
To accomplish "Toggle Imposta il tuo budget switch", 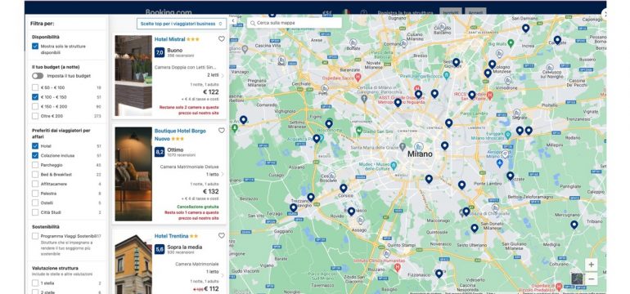I will (38, 76).
